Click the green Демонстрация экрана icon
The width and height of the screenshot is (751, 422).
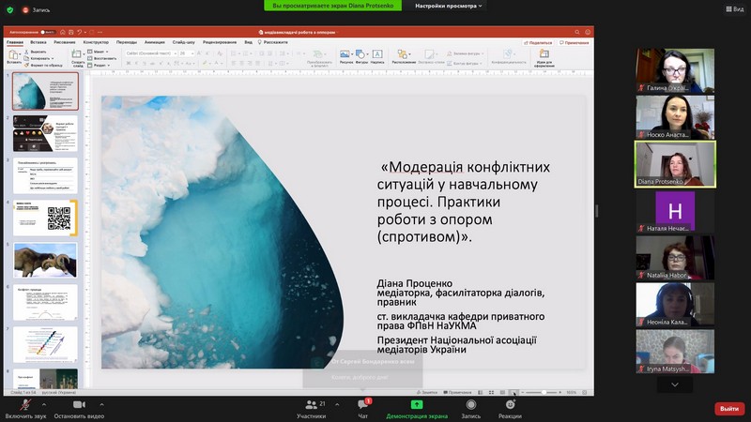coord(417,404)
